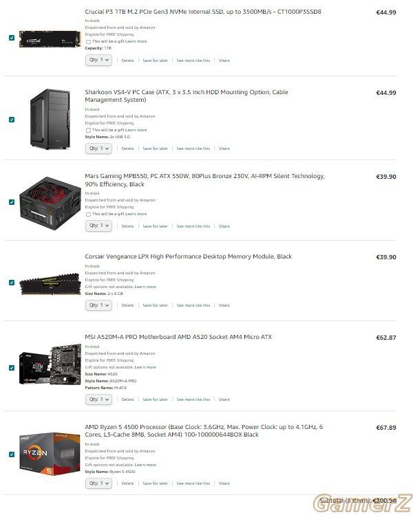
Task: Save the MSI motherboard for later
Action: [x=155, y=399]
